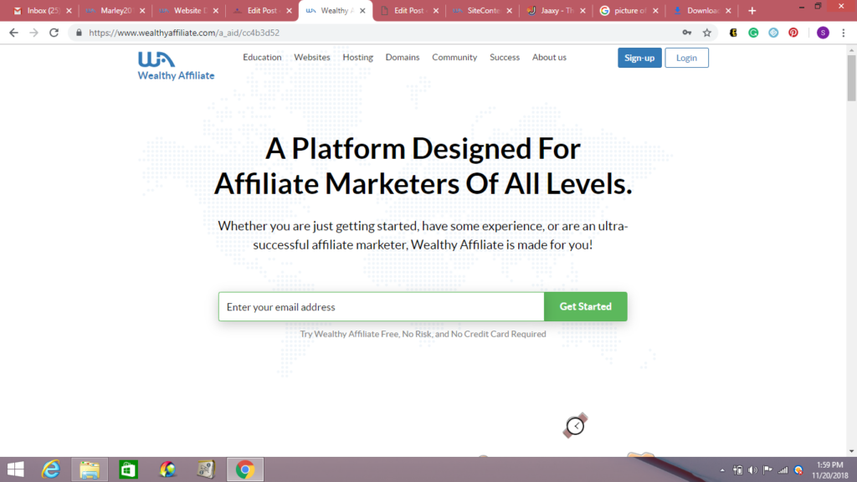The height and width of the screenshot is (482, 857).
Task: Open Community nav menu
Action: click(454, 58)
